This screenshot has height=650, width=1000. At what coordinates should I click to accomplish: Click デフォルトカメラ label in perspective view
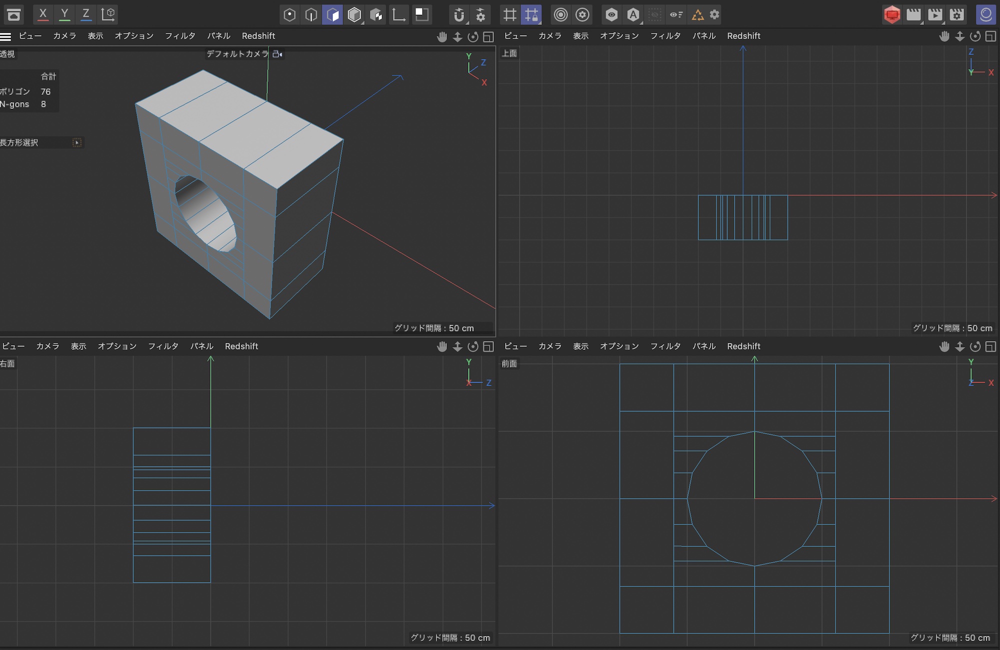pyautogui.click(x=238, y=53)
